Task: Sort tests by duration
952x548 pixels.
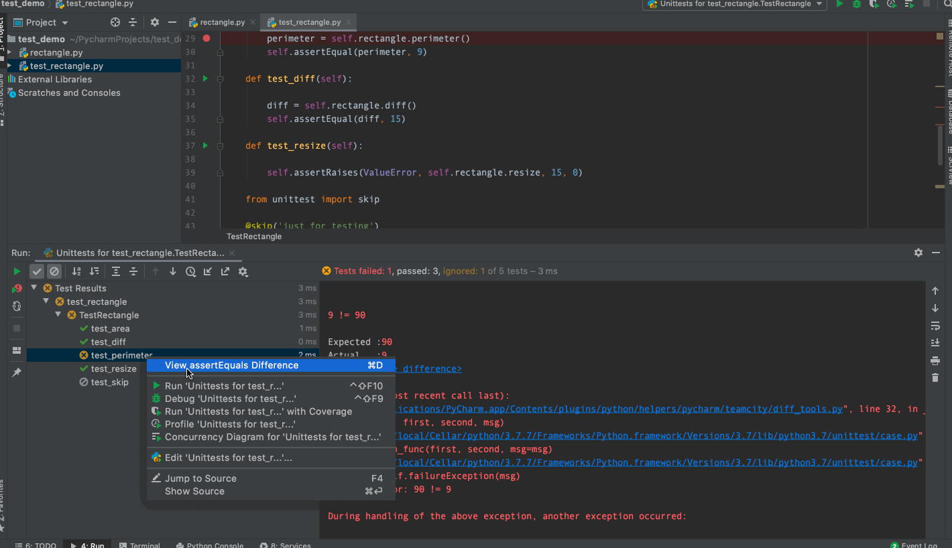Action: pos(94,271)
